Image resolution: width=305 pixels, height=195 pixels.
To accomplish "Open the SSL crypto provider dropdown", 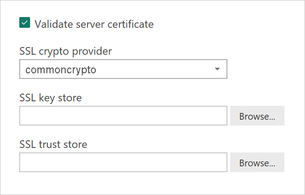I will tap(123, 69).
